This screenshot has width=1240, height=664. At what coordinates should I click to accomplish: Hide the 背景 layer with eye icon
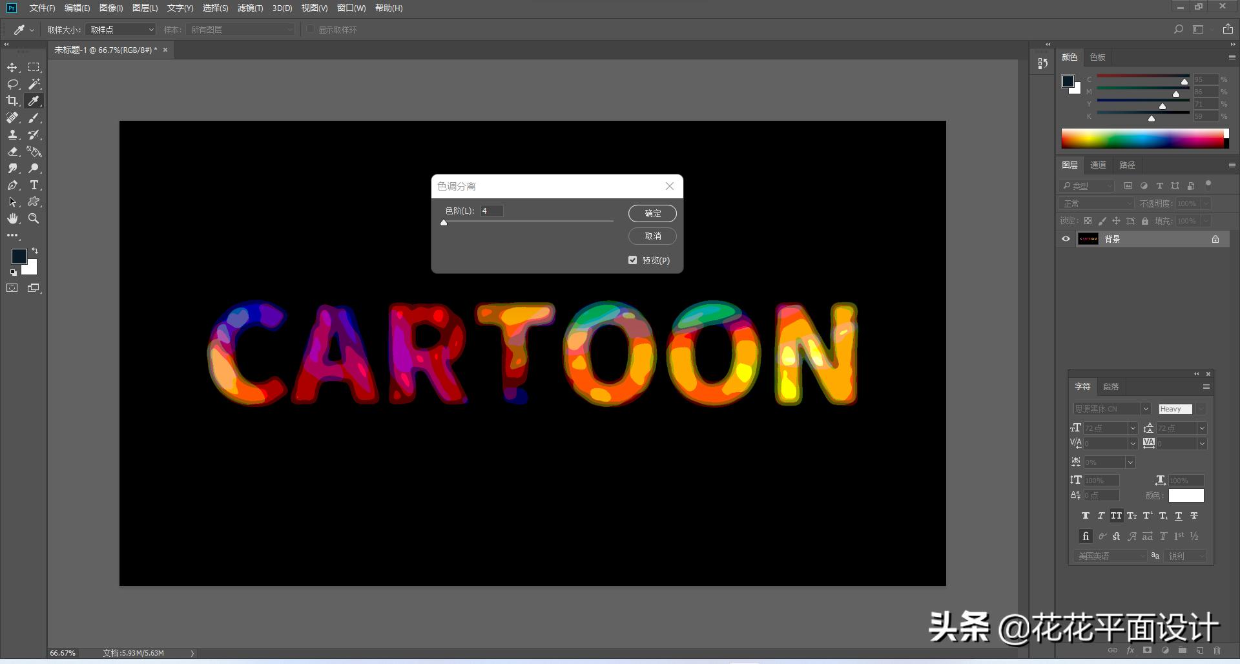[1066, 239]
